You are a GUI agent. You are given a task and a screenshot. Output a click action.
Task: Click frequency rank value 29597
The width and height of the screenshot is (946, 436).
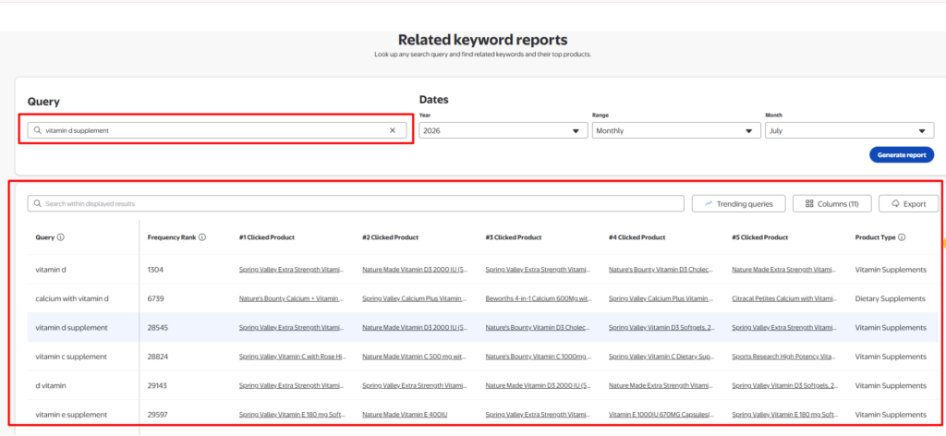tap(157, 414)
